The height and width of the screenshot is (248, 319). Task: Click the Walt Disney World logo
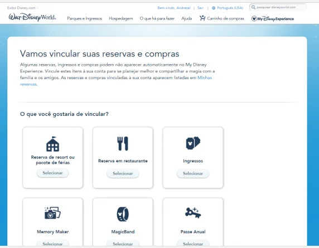[x=32, y=17]
